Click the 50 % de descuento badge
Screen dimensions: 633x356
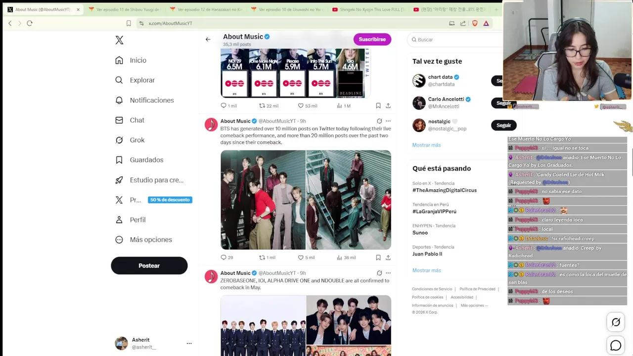pyautogui.click(x=170, y=200)
